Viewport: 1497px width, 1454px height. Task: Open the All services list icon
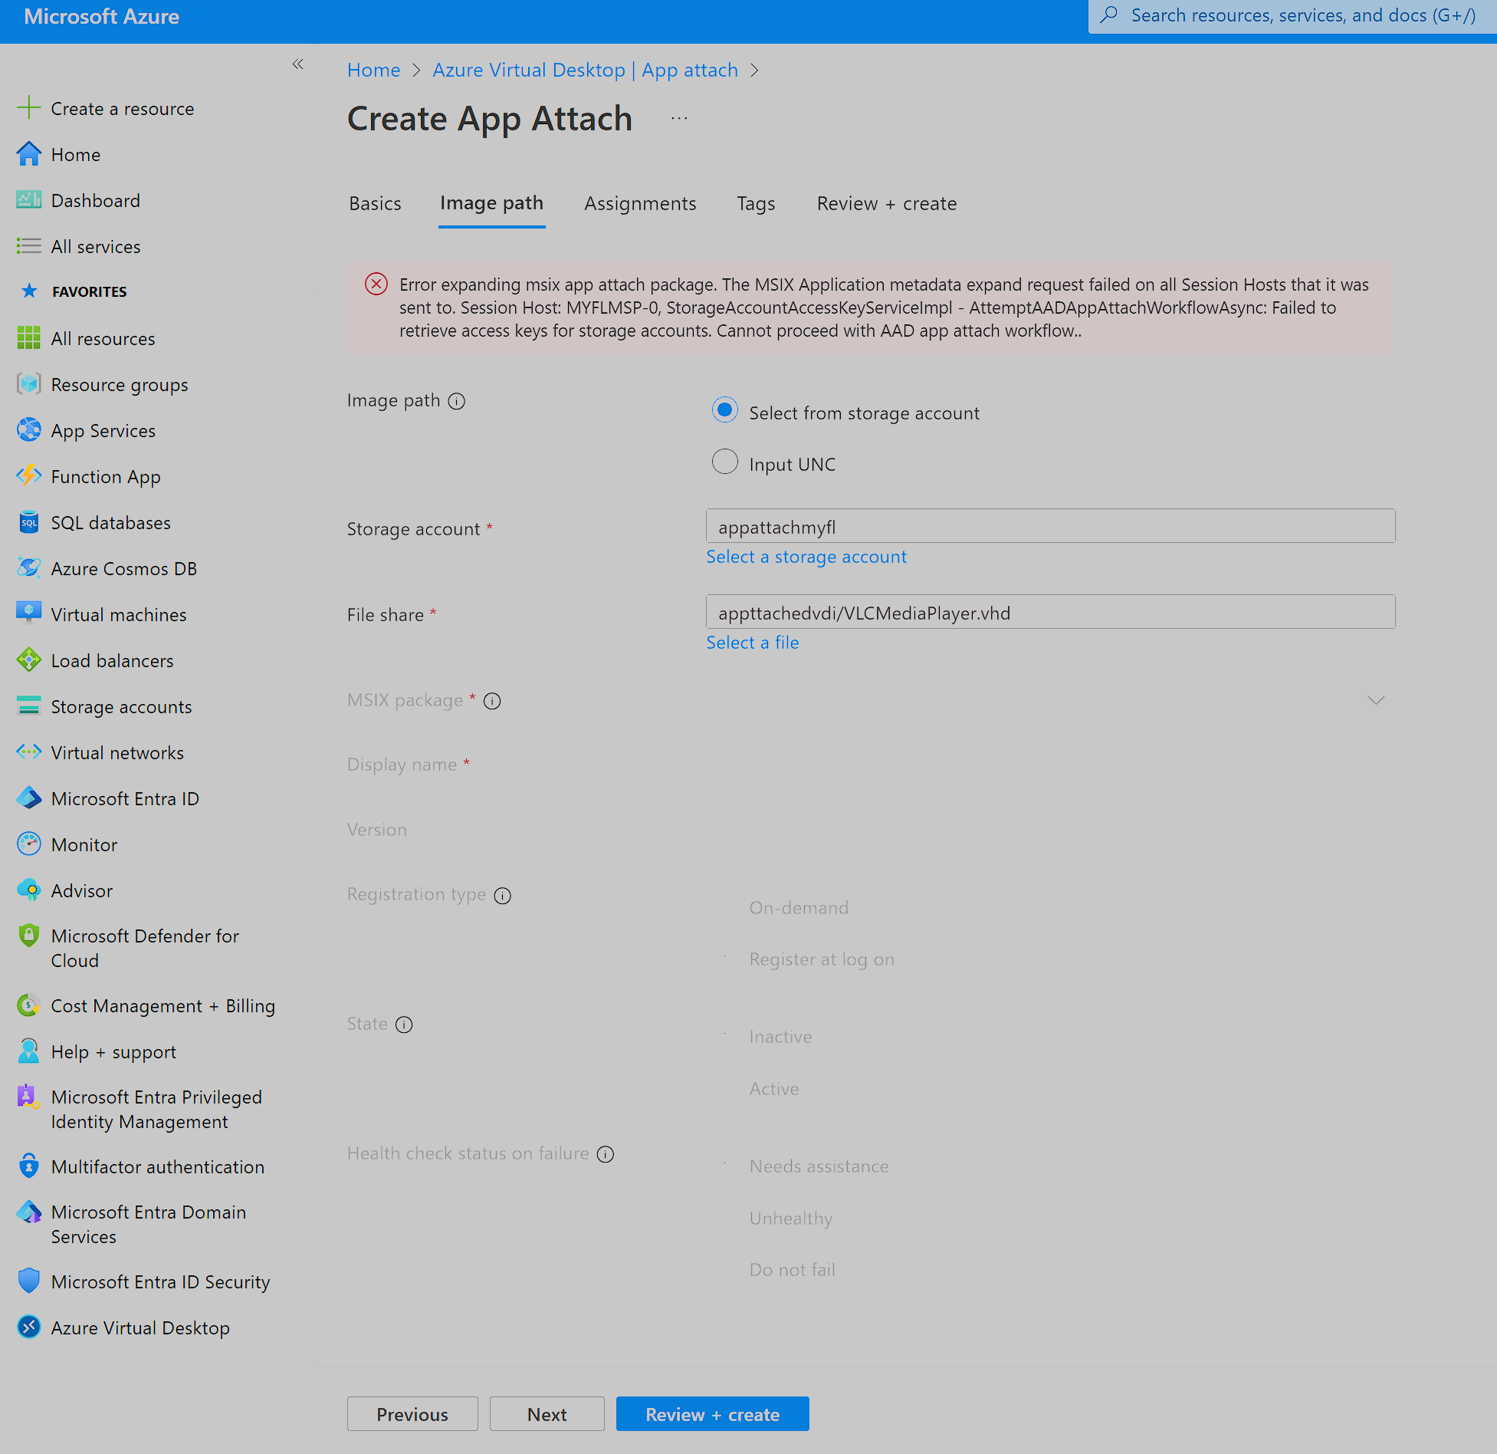click(x=28, y=245)
